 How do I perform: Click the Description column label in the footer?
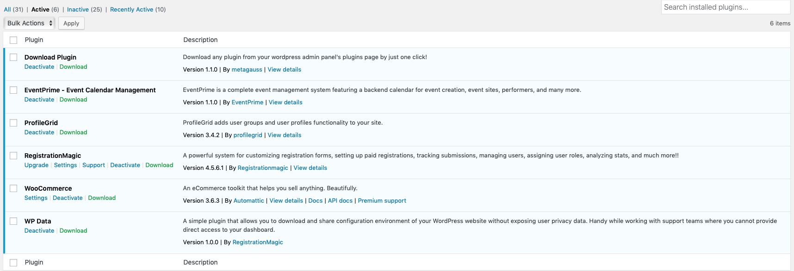click(200, 262)
